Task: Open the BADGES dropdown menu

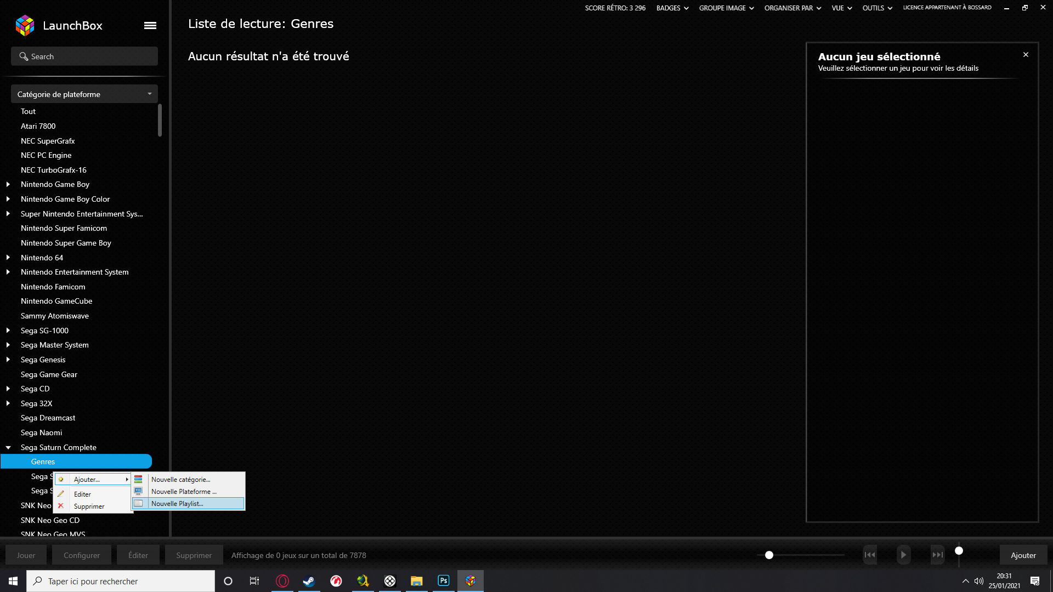Action: coord(672,8)
